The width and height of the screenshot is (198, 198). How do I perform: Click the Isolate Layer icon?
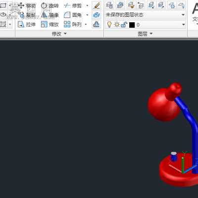point(151,5)
